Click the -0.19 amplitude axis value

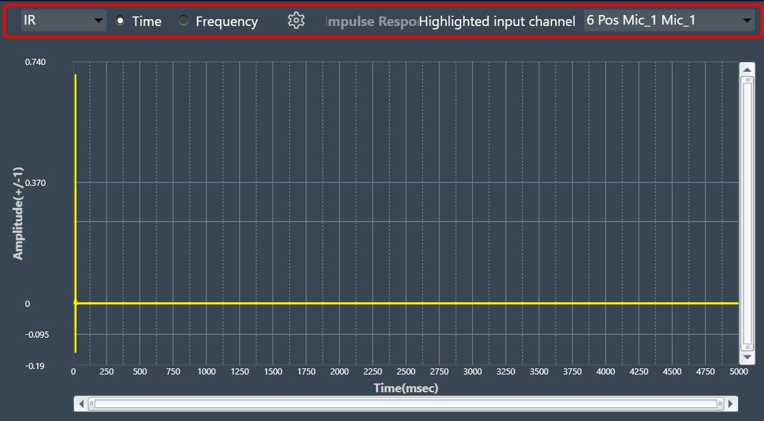point(35,366)
